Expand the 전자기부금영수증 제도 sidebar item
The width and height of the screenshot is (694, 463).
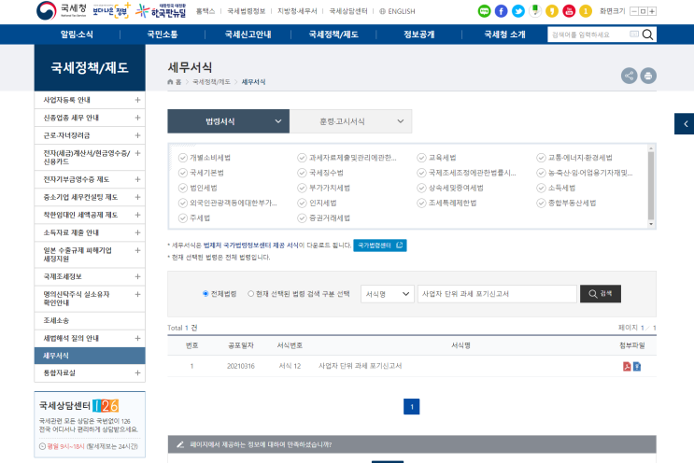(x=137, y=179)
